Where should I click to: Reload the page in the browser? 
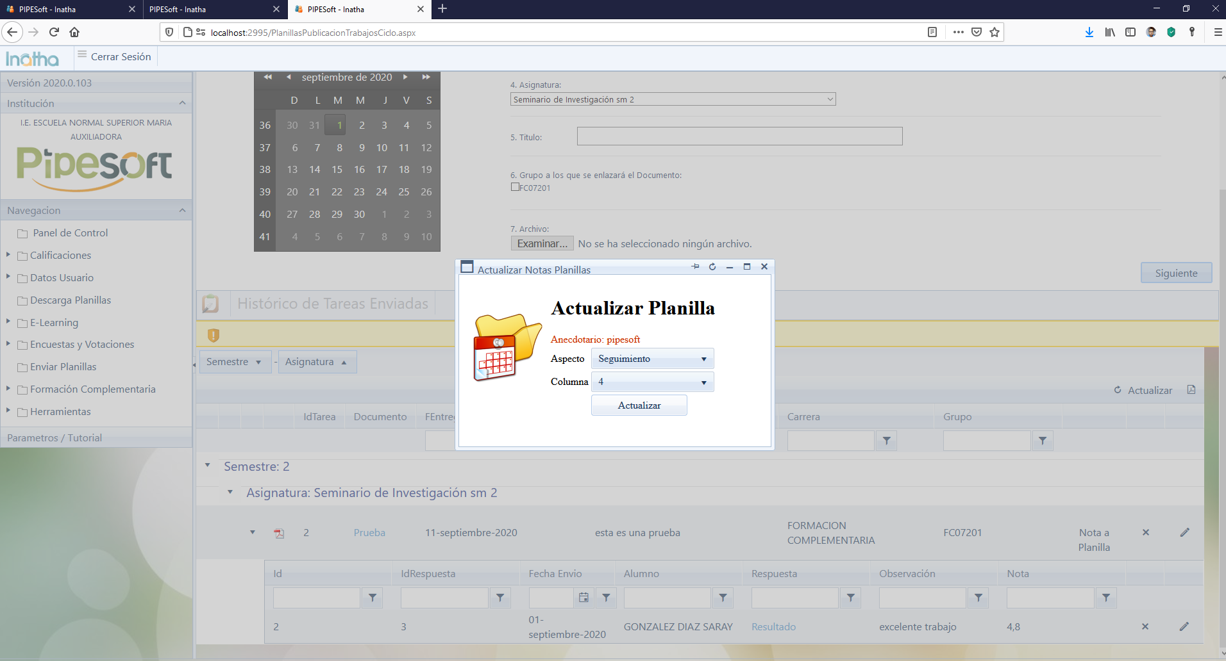click(54, 32)
